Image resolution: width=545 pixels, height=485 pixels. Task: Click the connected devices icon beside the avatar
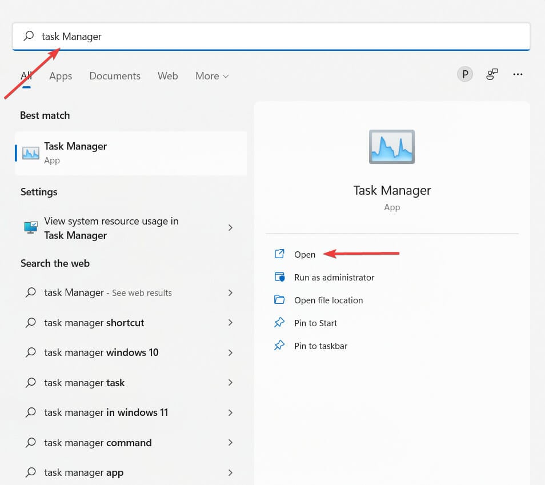tap(492, 74)
